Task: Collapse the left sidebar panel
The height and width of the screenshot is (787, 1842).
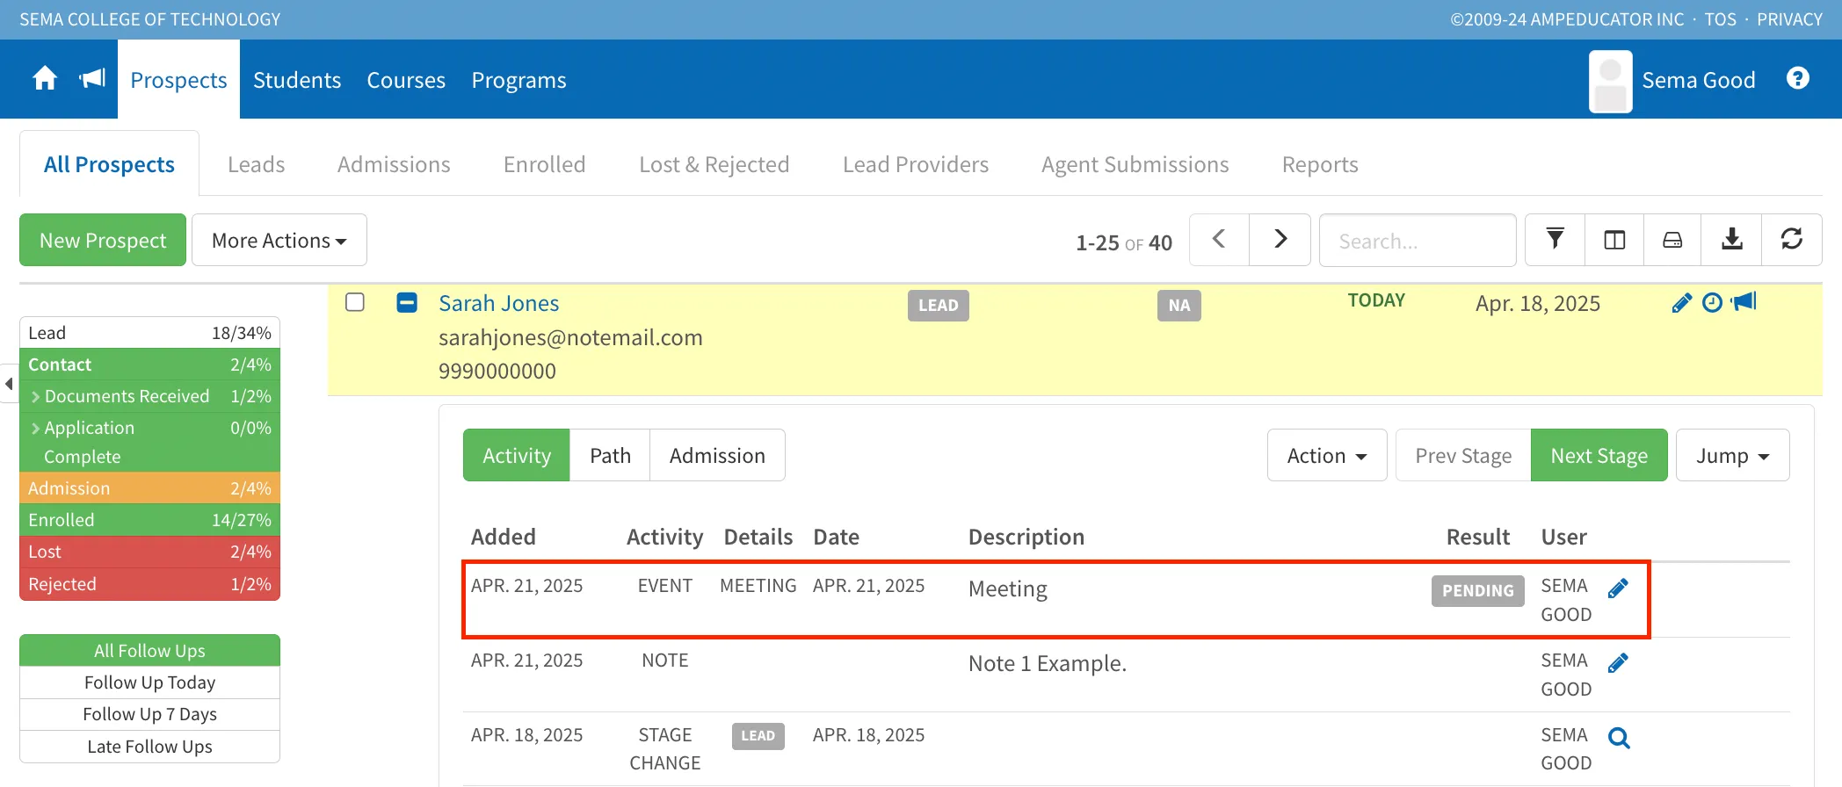Action: pos(9,384)
